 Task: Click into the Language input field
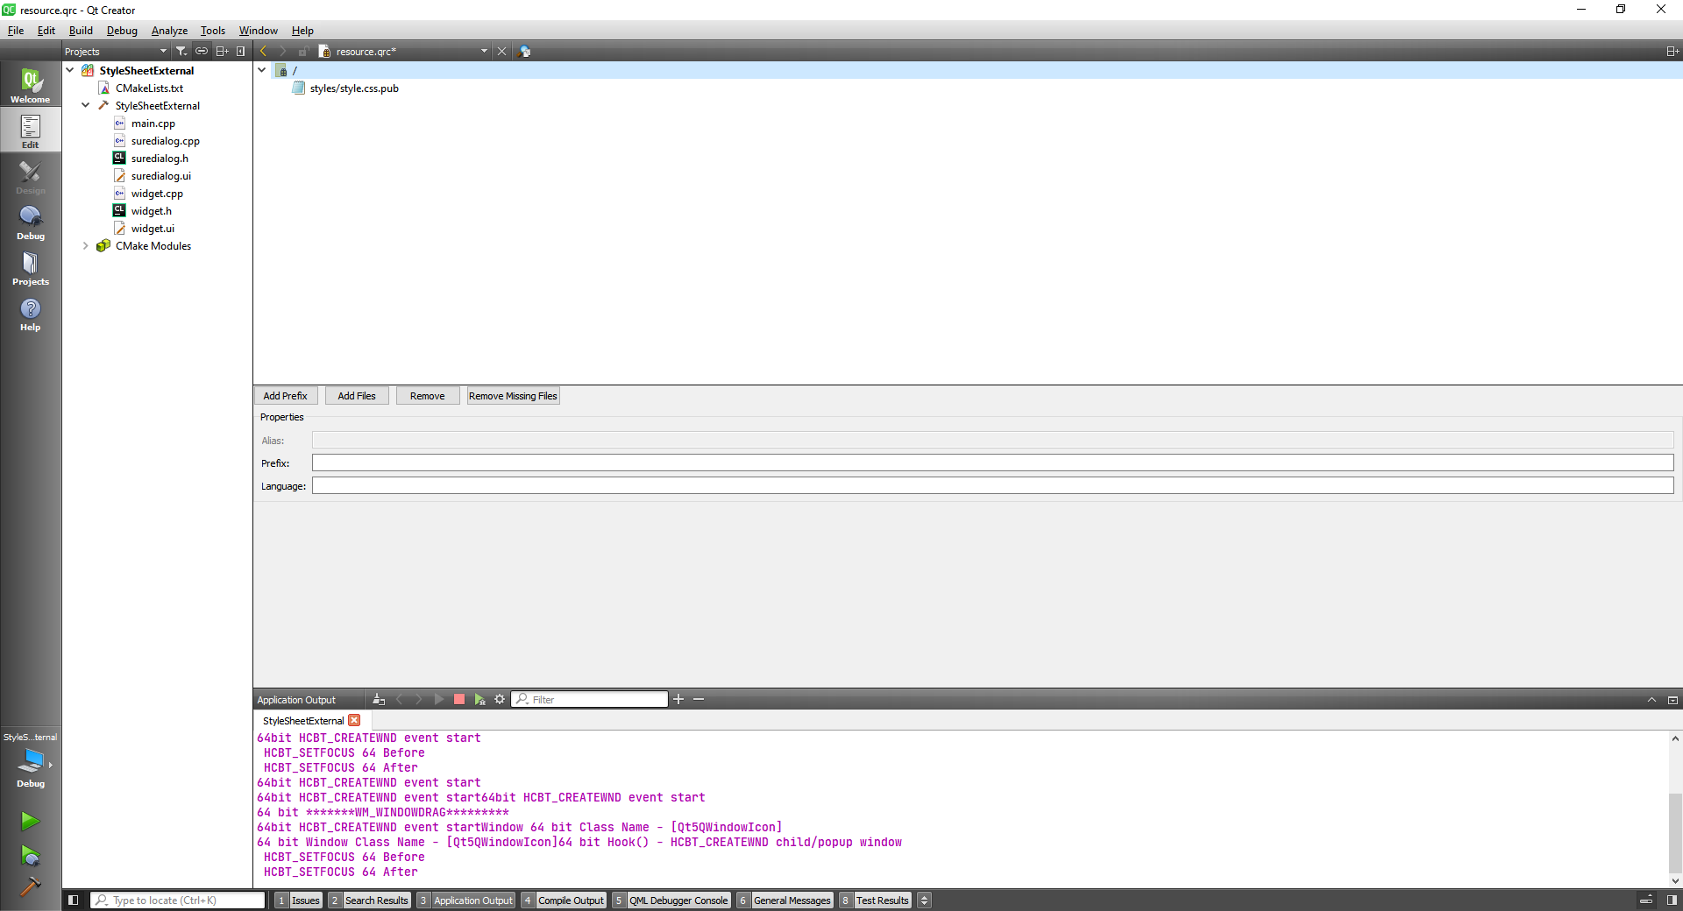tap(992, 485)
